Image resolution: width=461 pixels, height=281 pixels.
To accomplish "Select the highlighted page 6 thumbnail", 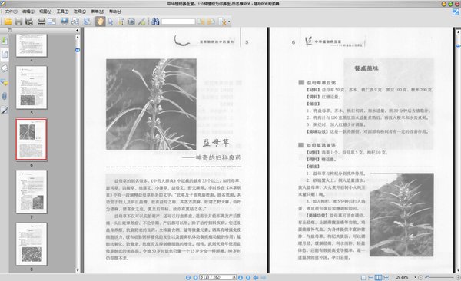I will tap(32, 139).
